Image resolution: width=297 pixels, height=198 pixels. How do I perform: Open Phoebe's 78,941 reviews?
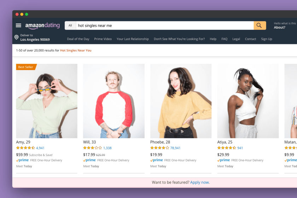175,148
